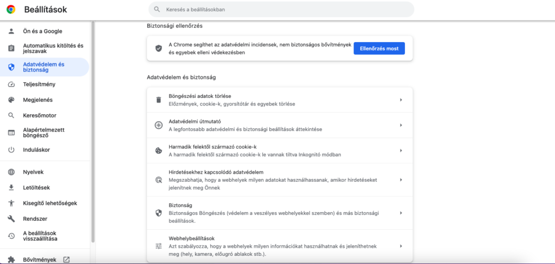Click the wrench icon beside Rendszer
555x264 pixels.
pos(11,219)
